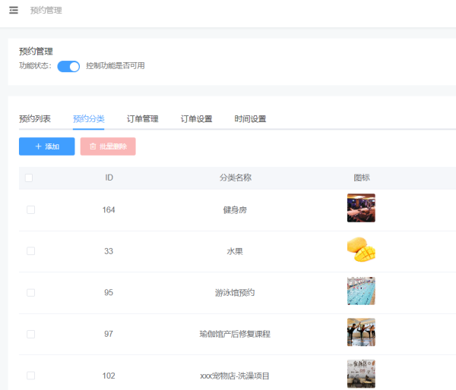Screen dimensions: 456x390
Task: Open the 时间设置 tab
Action: [x=250, y=118]
